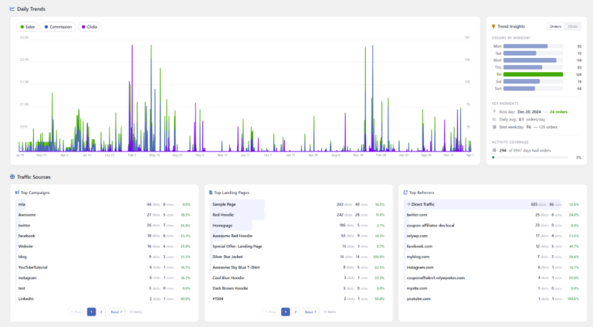Screen dimensions: 593x327
Task: Go to page 2 in Top Landing Pages
Action: (x=296, y=312)
